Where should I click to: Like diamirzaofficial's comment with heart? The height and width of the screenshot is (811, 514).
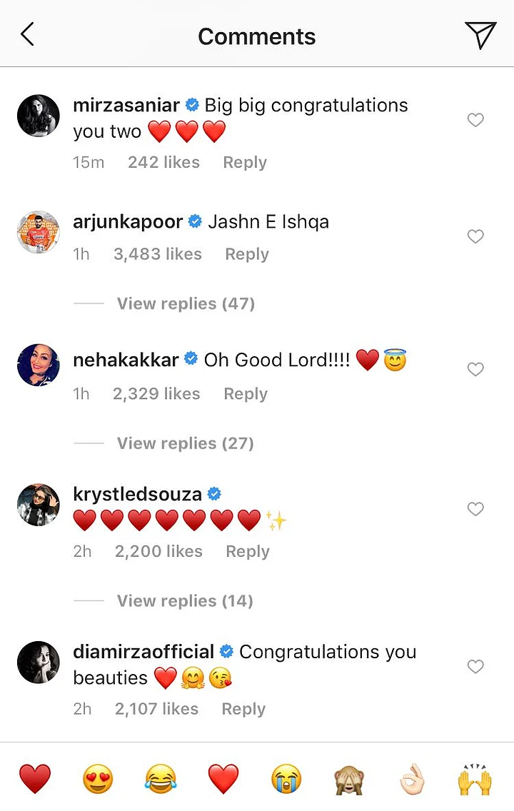[475, 667]
